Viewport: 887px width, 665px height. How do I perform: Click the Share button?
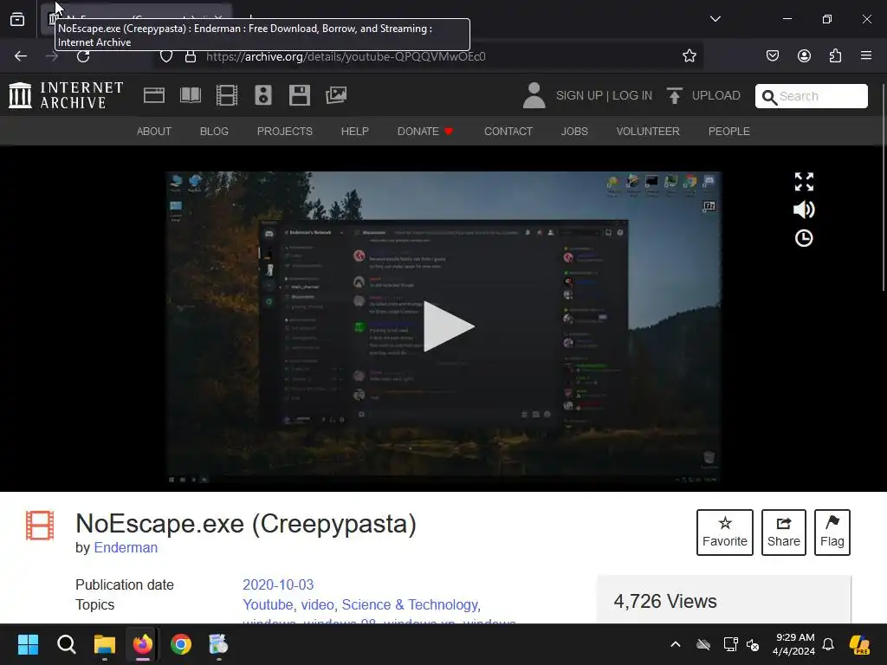(783, 533)
